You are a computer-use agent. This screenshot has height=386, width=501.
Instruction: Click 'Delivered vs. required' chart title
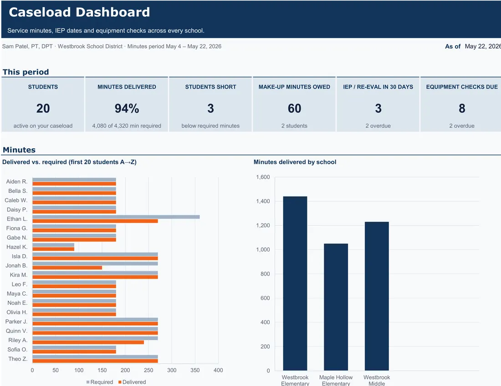coord(69,162)
